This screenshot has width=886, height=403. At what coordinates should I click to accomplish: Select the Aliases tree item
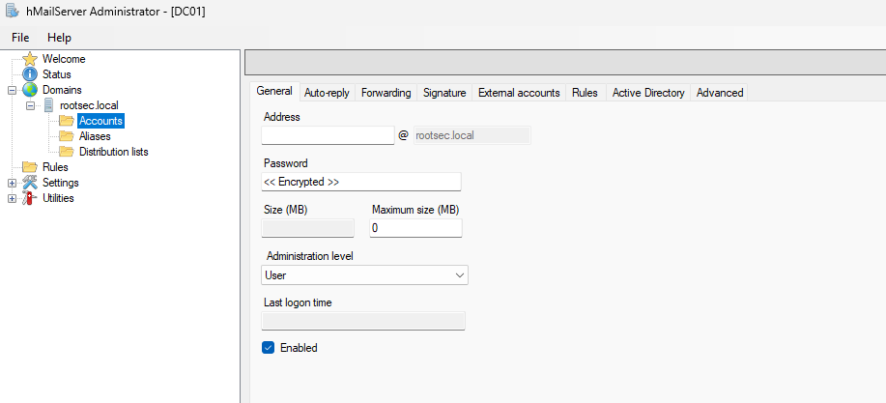tap(95, 136)
